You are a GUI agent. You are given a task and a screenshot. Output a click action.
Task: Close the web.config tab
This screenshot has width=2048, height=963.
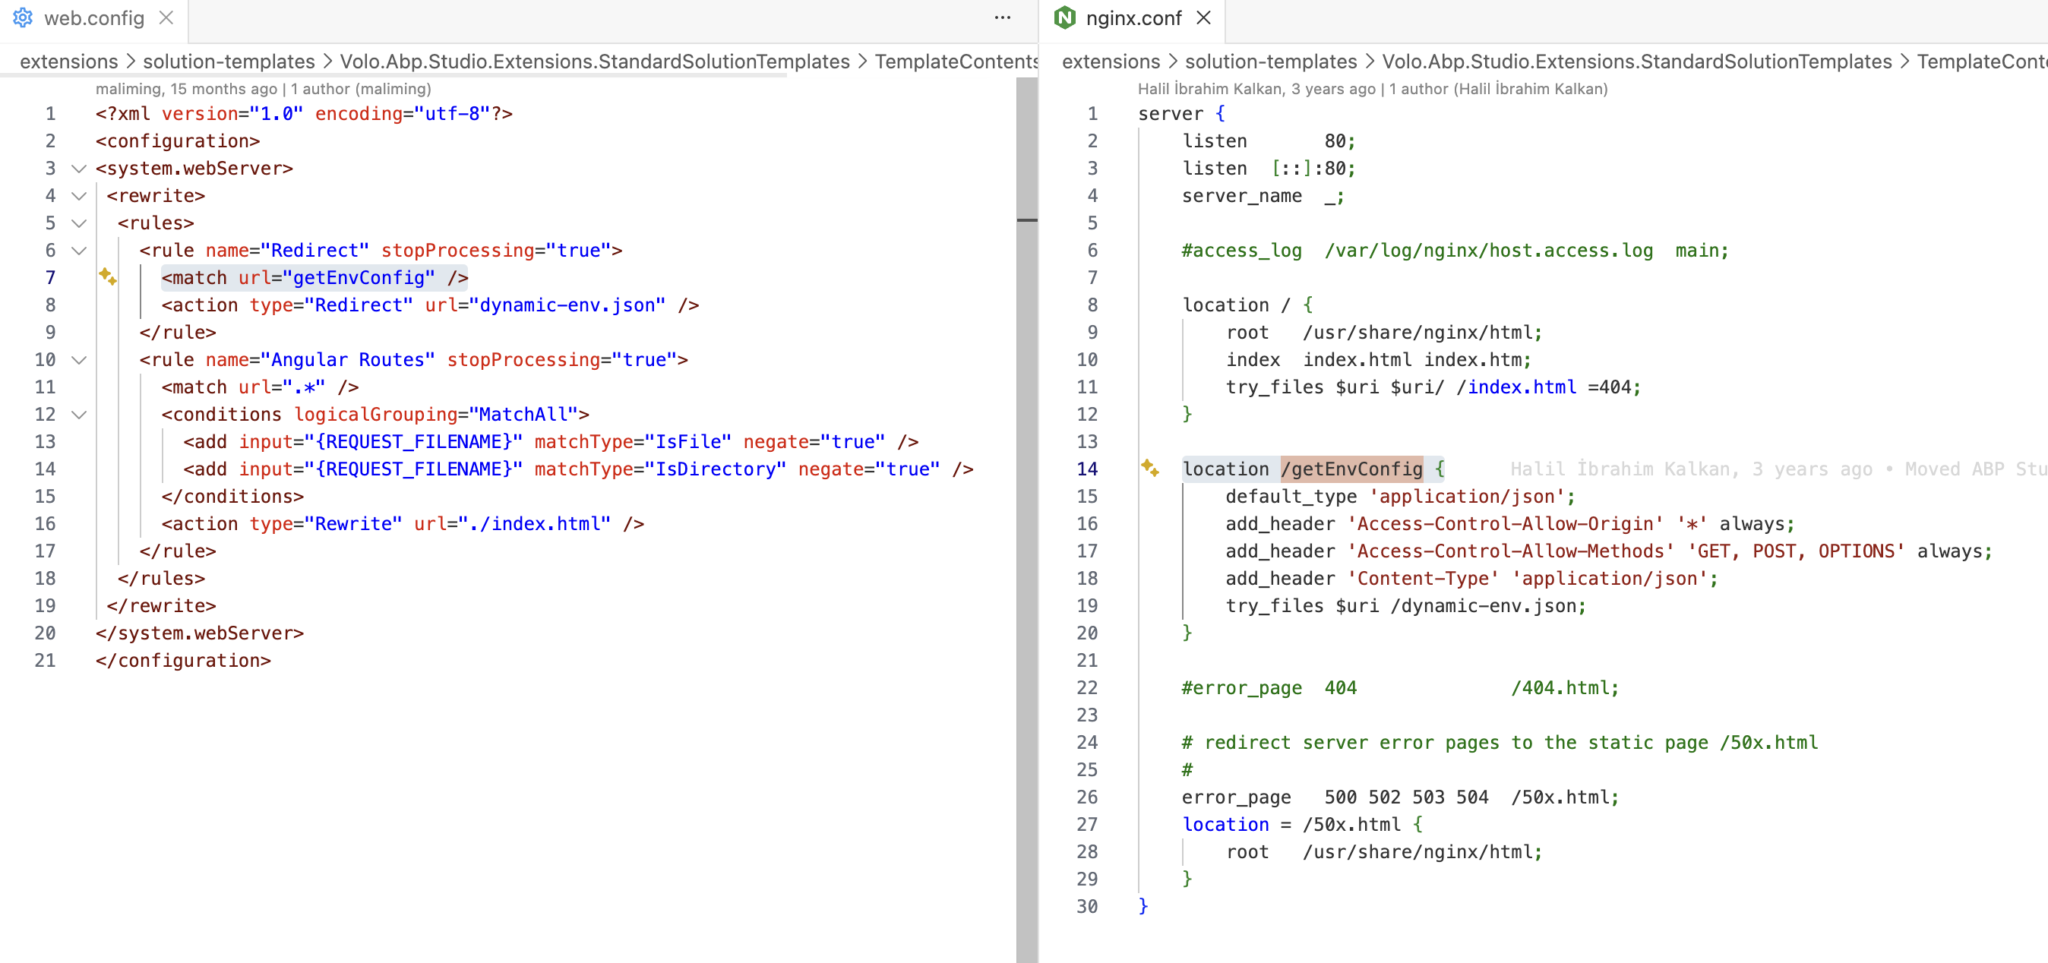pos(166,17)
